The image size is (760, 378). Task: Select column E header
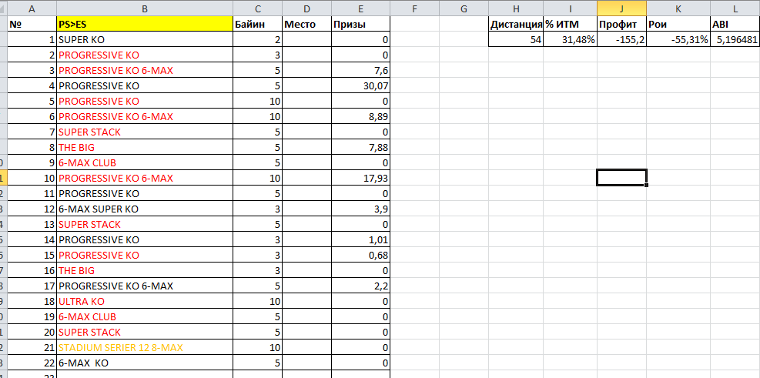pyautogui.click(x=360, y=8)
